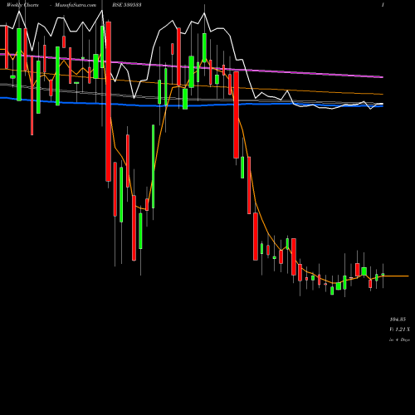Click the 104.35 price value
Viewport: 415px width, 415px height.
(x=398, y=320)
